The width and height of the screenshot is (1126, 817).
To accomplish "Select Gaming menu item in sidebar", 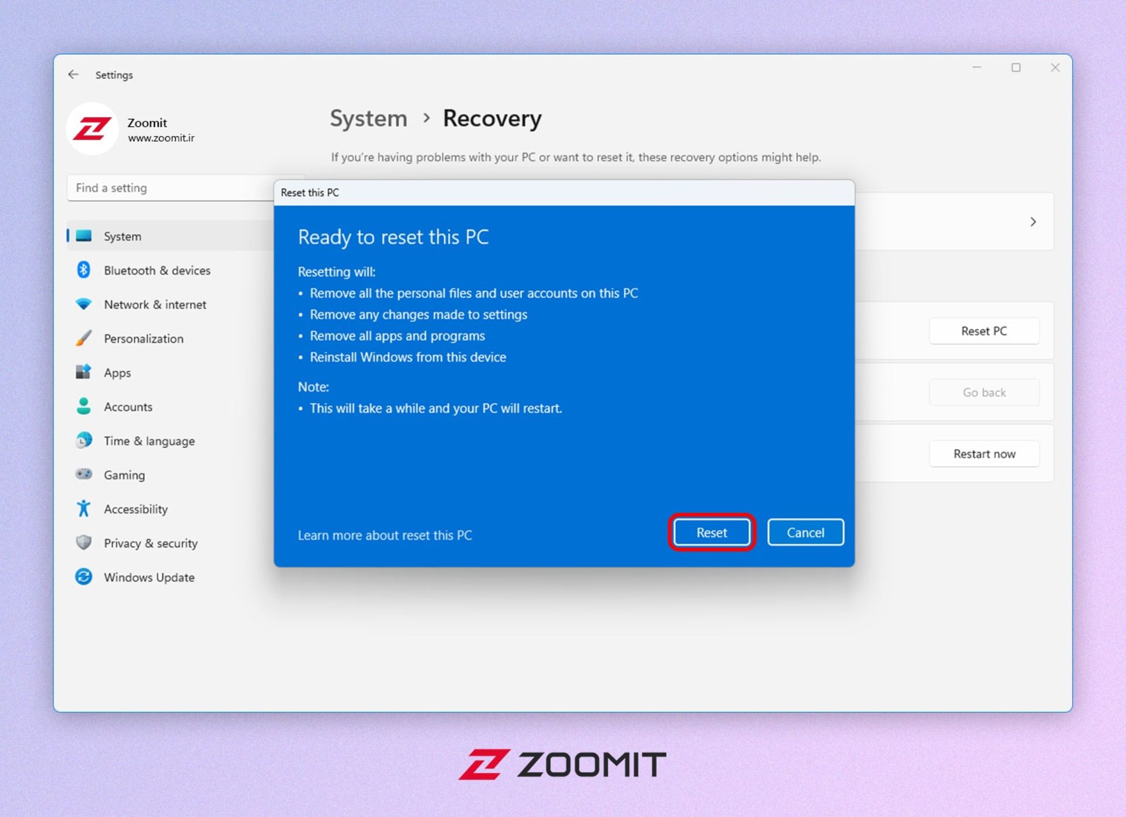I will pyautogui.click(x=123, y=475).
